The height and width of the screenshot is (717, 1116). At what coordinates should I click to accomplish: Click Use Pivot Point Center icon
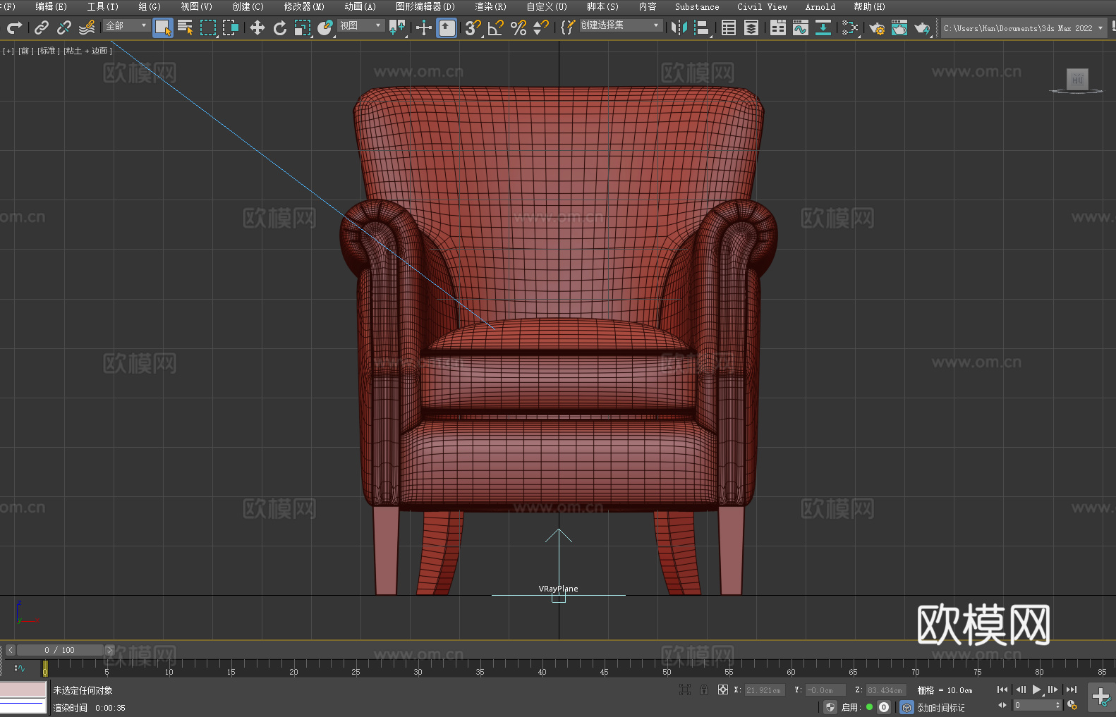coord(397,27)
